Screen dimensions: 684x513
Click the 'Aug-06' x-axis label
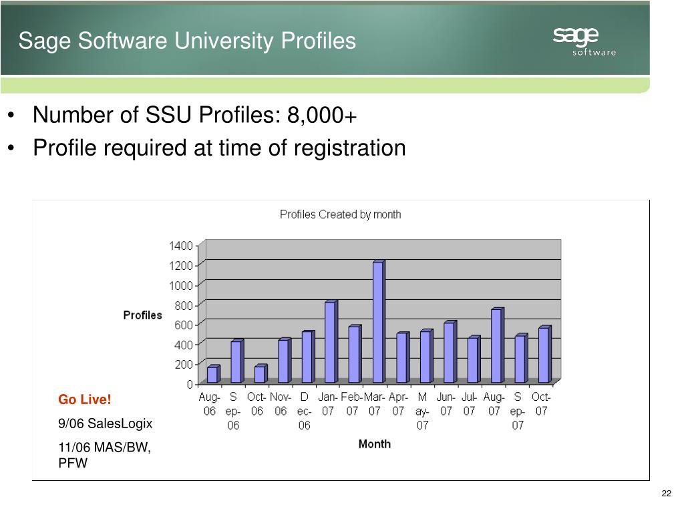click(209, 404)
